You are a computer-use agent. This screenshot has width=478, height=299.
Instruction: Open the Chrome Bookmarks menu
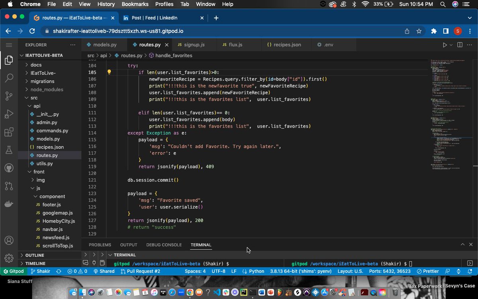pyautogui.click(x=135, y=4)
